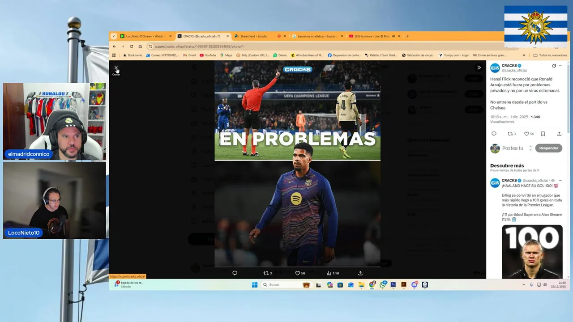
Task: Show hidden system tray icons
Action: (523, 285)
